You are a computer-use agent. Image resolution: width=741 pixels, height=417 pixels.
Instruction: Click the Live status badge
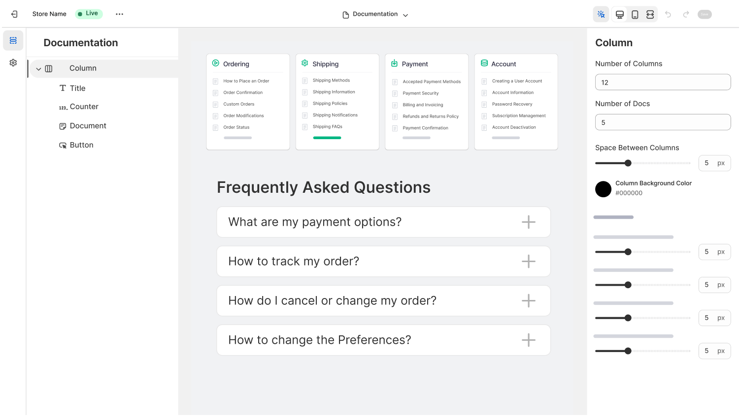[89, 14]
